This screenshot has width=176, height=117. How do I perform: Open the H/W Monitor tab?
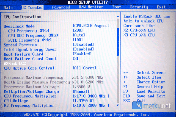(91, 7)
